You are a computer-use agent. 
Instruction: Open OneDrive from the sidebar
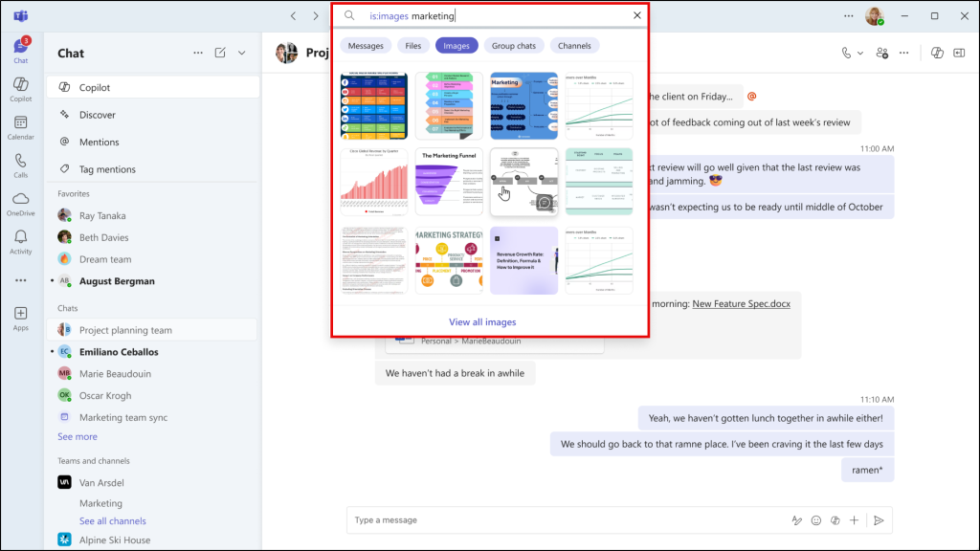tap(20, 204)
